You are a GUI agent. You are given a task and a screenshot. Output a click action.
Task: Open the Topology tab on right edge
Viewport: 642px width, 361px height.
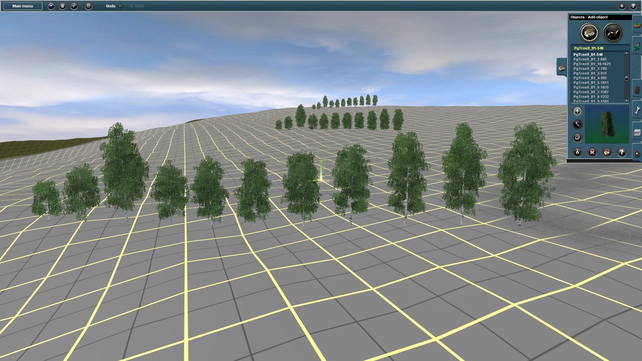pos(637,25)
